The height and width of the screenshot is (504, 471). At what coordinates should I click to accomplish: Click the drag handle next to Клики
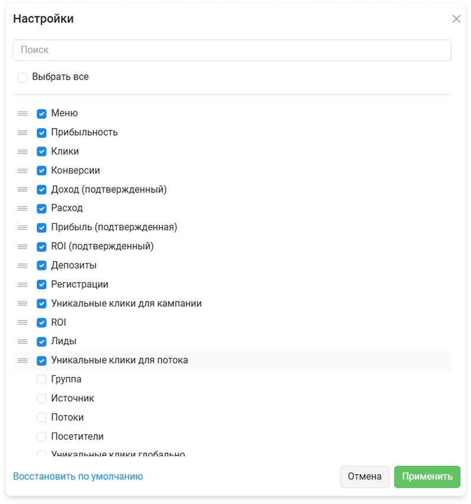(22, 152)
